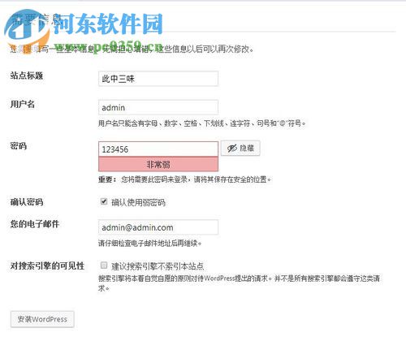Click the 安装WordPress button
Screen dimensions: 406x341
click(42, 319)
